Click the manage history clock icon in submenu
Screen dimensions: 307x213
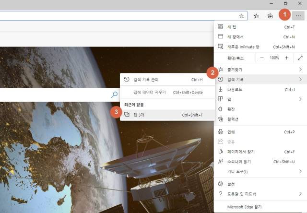(127, 79)
